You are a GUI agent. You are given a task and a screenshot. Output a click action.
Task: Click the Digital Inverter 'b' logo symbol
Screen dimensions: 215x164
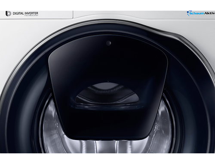[x=8, y=14]
